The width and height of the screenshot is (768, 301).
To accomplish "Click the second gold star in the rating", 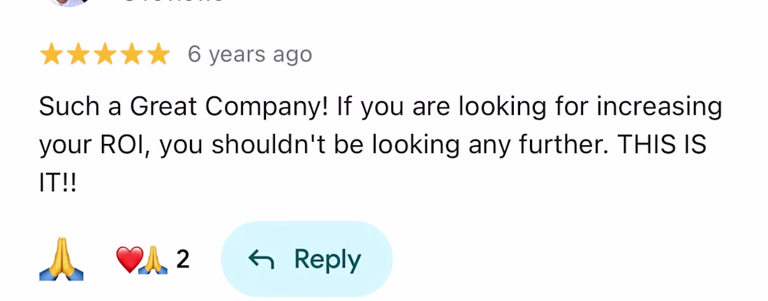I will point(78,54).
